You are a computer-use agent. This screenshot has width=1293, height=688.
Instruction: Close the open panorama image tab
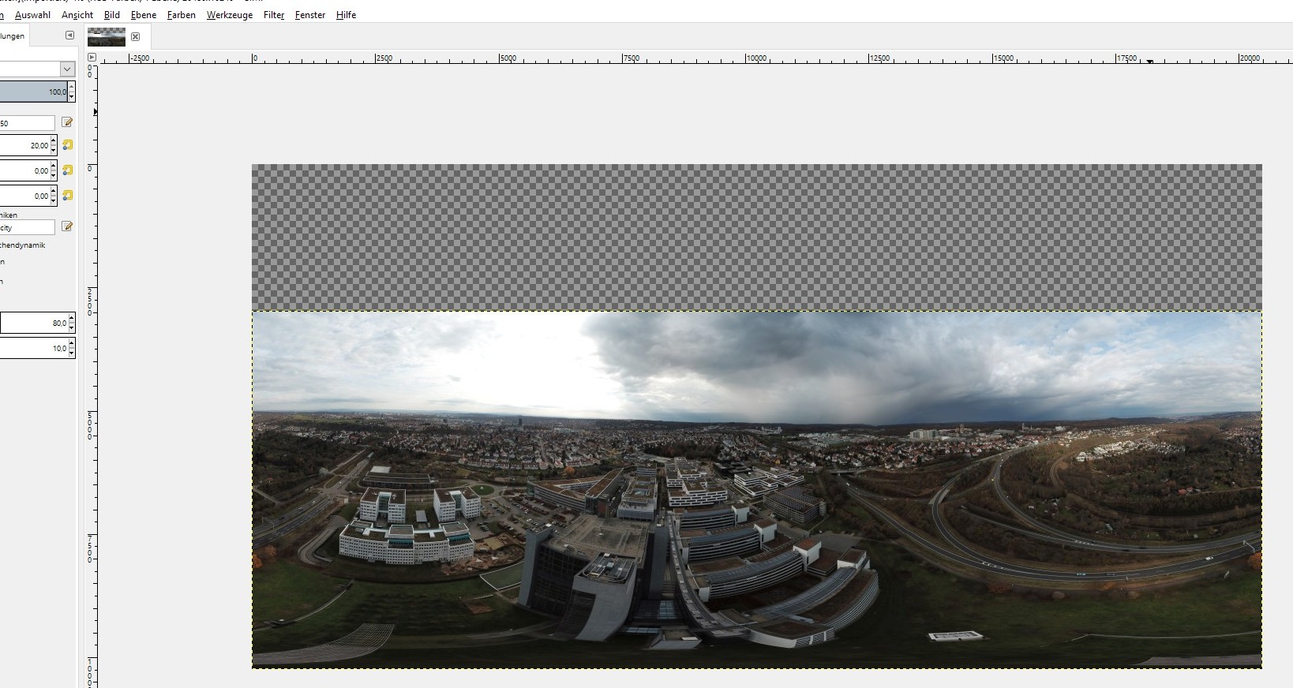tap(135, 36)
